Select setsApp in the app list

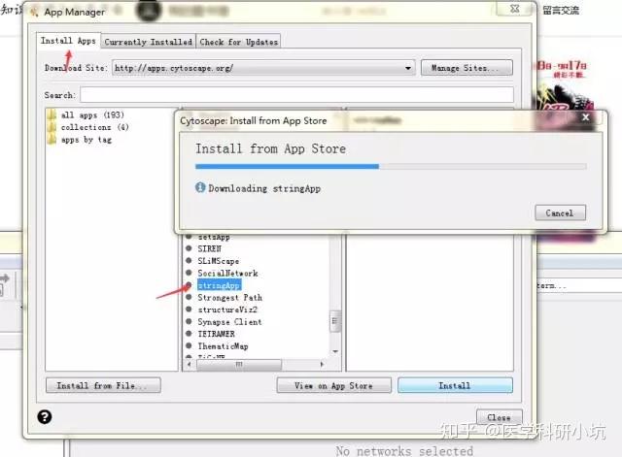coord(214,237)
